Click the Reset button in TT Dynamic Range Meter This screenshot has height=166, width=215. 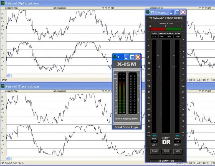click(155, 151)
